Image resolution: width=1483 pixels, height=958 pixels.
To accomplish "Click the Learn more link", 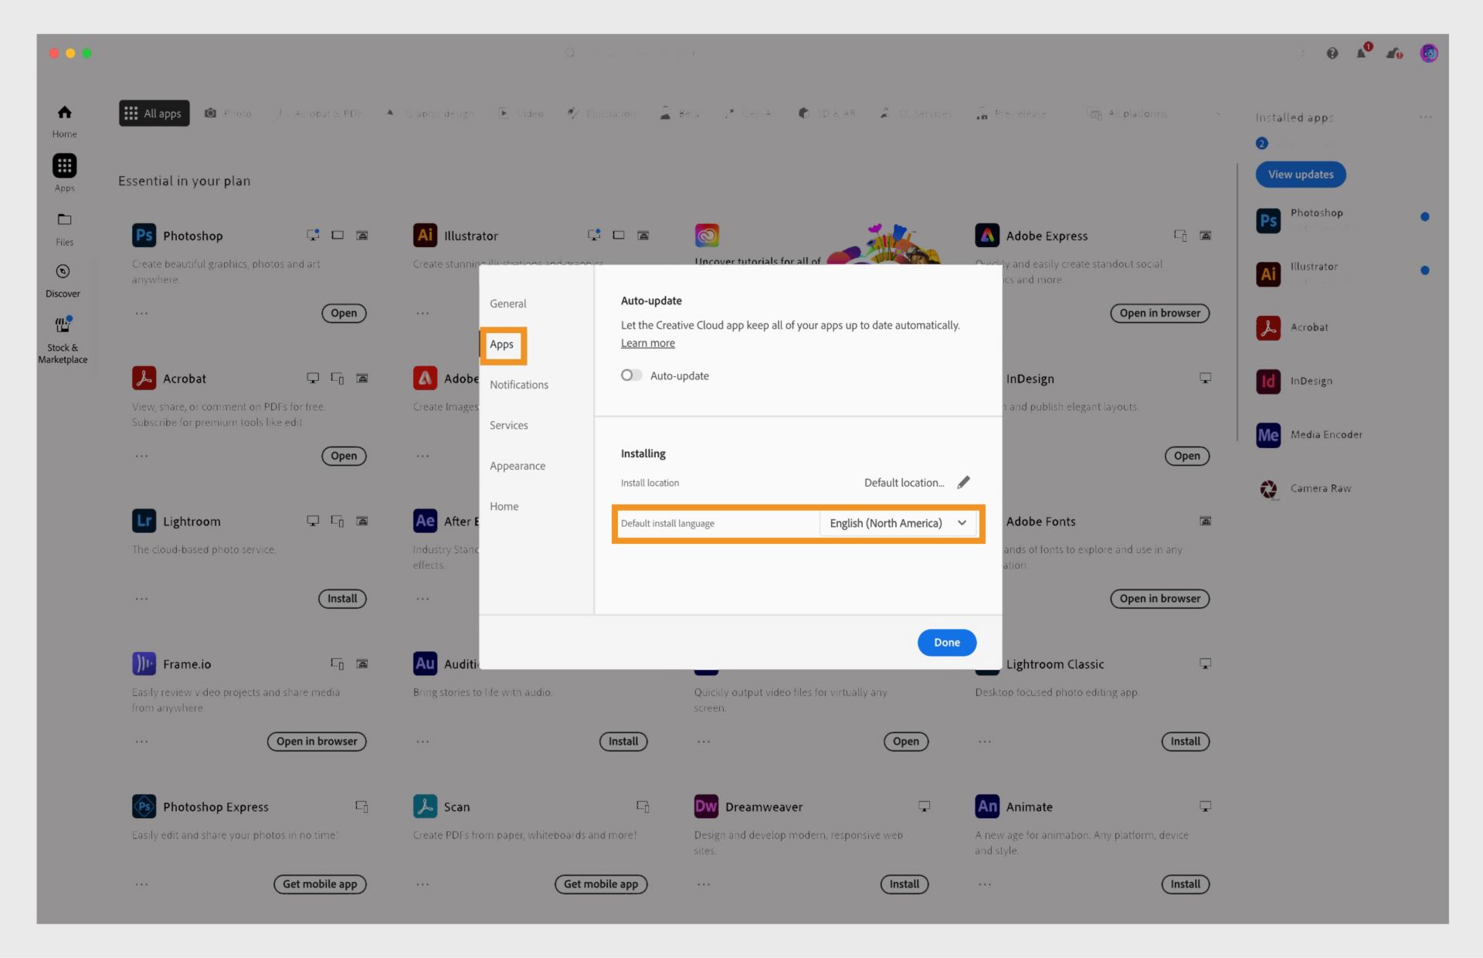I will point(648,343).
